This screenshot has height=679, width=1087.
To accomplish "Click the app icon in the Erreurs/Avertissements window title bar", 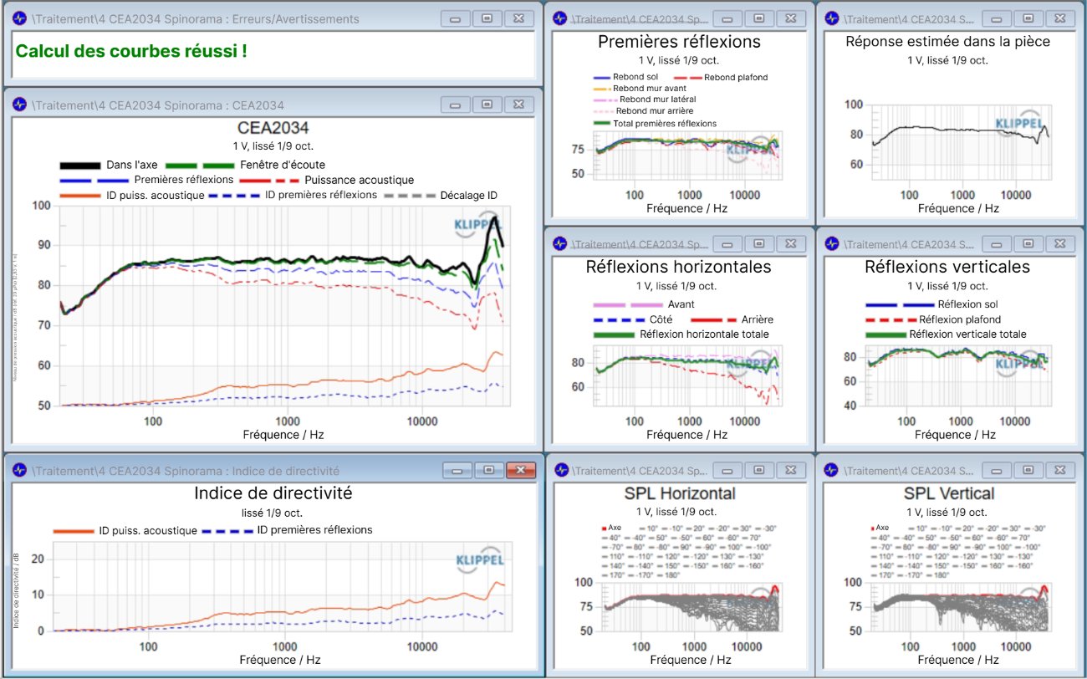I will click(21, 18).
